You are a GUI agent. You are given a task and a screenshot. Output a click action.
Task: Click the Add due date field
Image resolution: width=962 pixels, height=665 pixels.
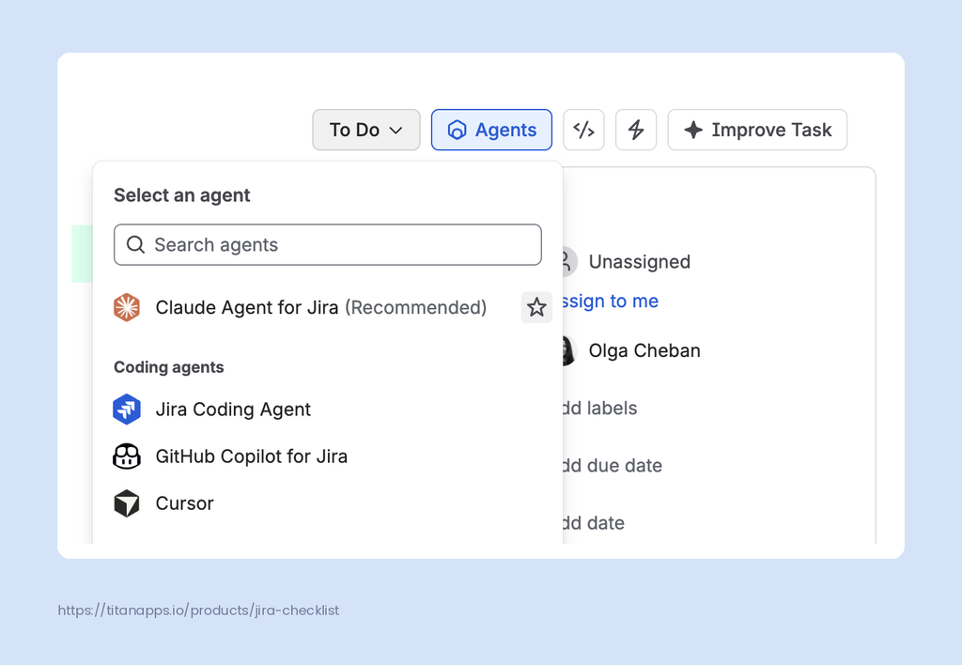tap(613, 466)
